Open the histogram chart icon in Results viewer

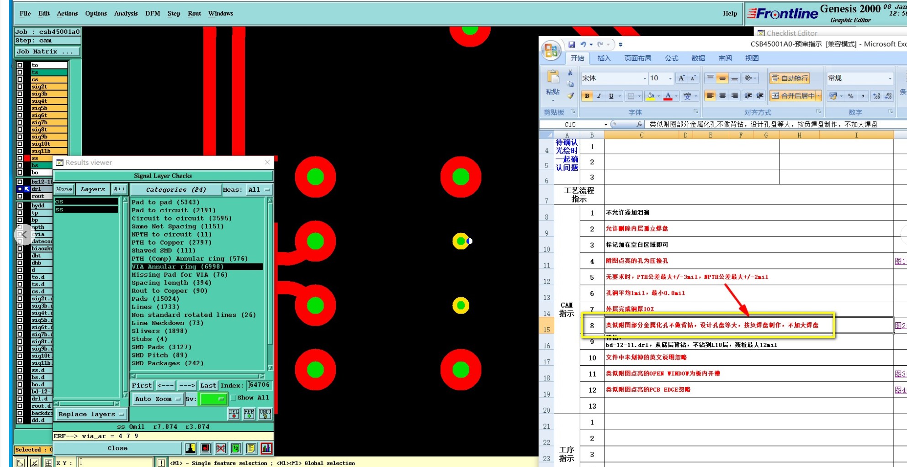266,448
